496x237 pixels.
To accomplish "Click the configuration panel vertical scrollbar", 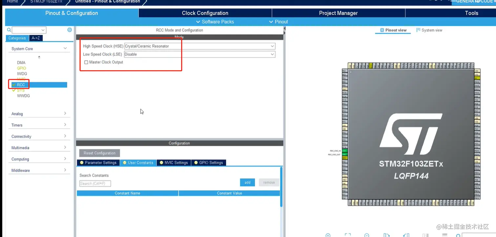I will click(x=281, y=187).
